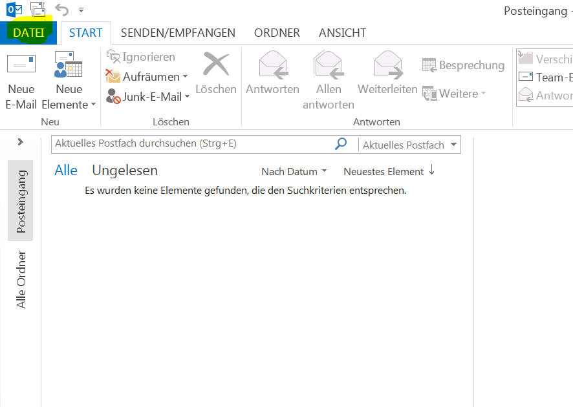Screen dimensions: 573x407
Task: Click Allen antworten icon
Action: [x=328, y=65]
